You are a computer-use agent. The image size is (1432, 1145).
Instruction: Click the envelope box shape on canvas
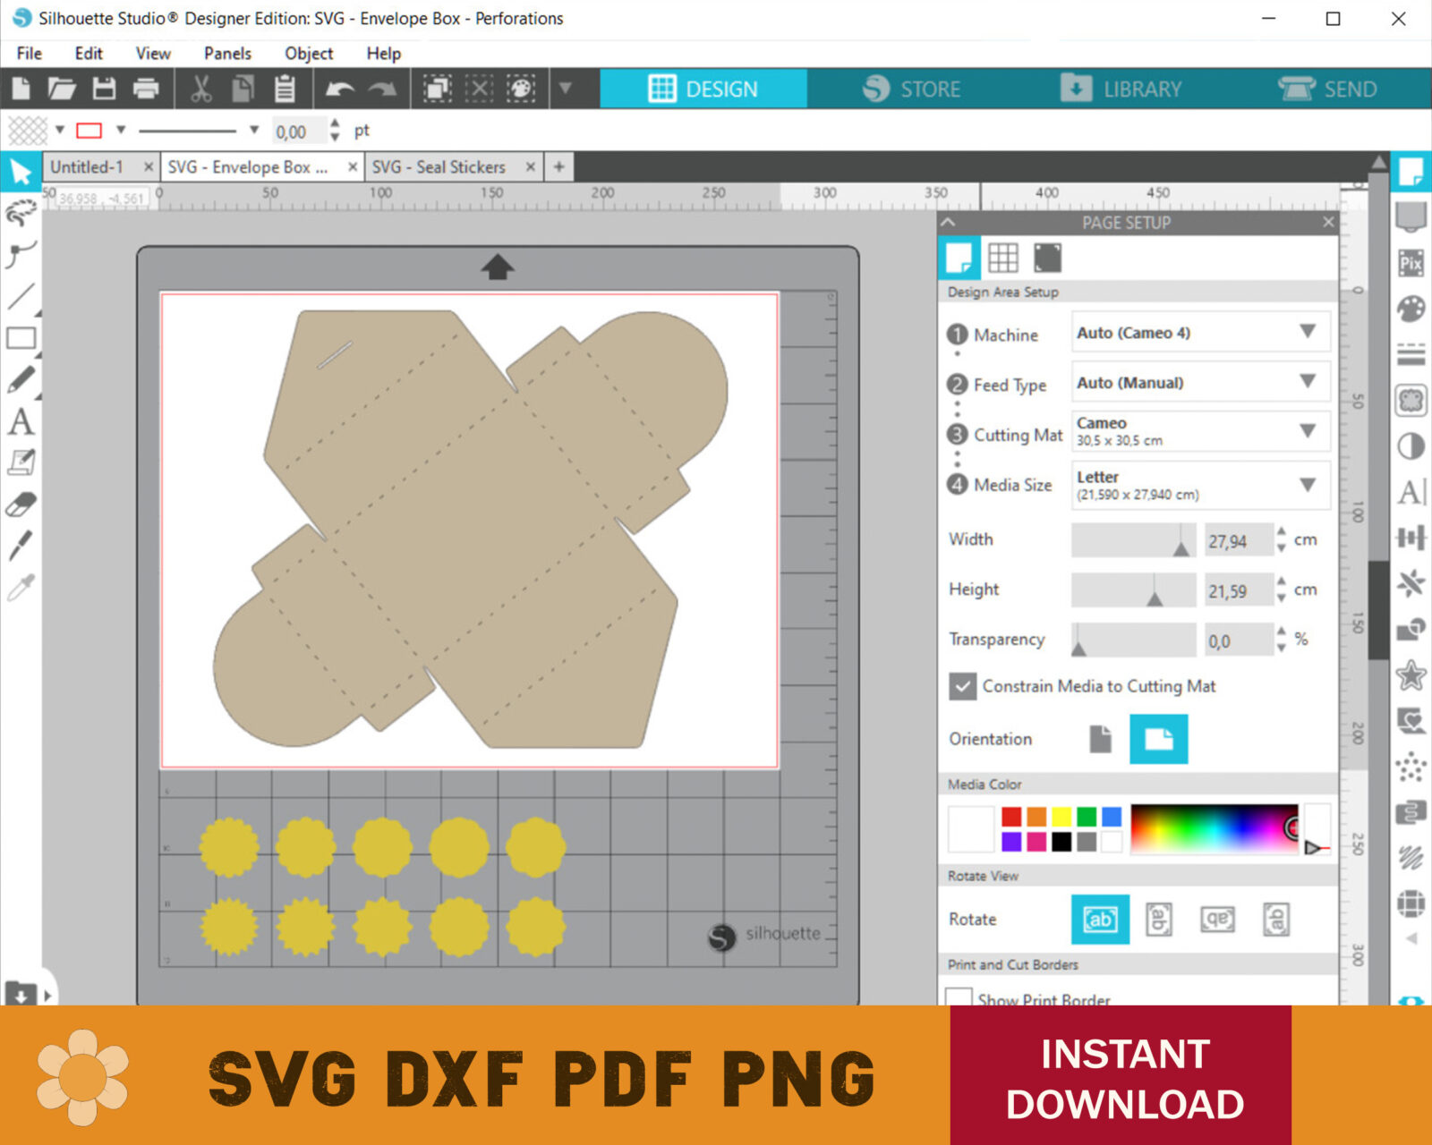click(x=470, y=528)
